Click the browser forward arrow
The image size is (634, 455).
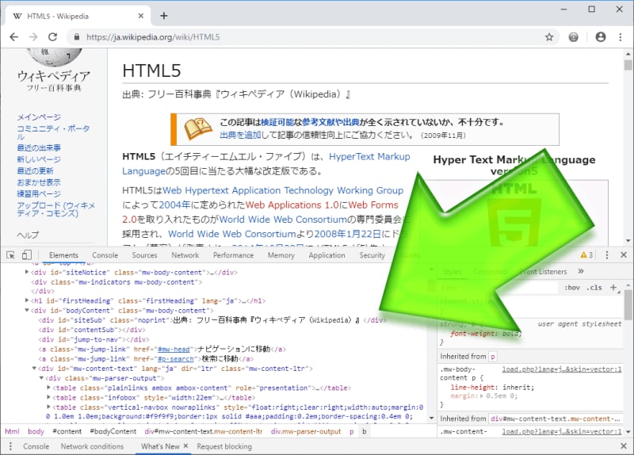pyautogui.click(x=33, y=37)
